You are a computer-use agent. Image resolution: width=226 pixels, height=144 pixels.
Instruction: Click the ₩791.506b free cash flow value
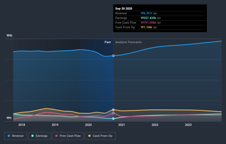click(x=148, y=23)
